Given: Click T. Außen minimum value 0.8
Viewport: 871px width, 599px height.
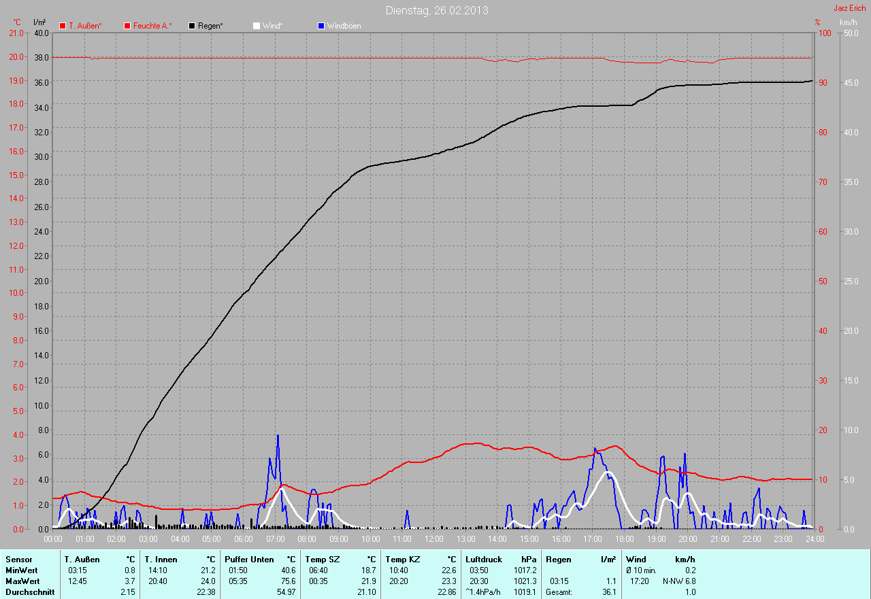Looking at the screenshot, I should [129, 570].
